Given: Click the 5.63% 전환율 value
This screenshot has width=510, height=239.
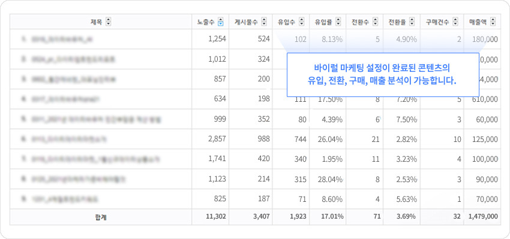Looking at the screenshot, I should click(407, 199).
